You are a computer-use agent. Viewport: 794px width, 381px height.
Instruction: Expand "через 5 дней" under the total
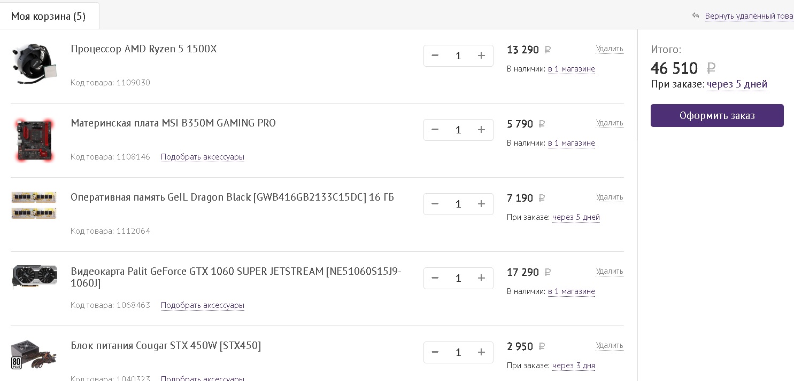[x=737, y=84]
